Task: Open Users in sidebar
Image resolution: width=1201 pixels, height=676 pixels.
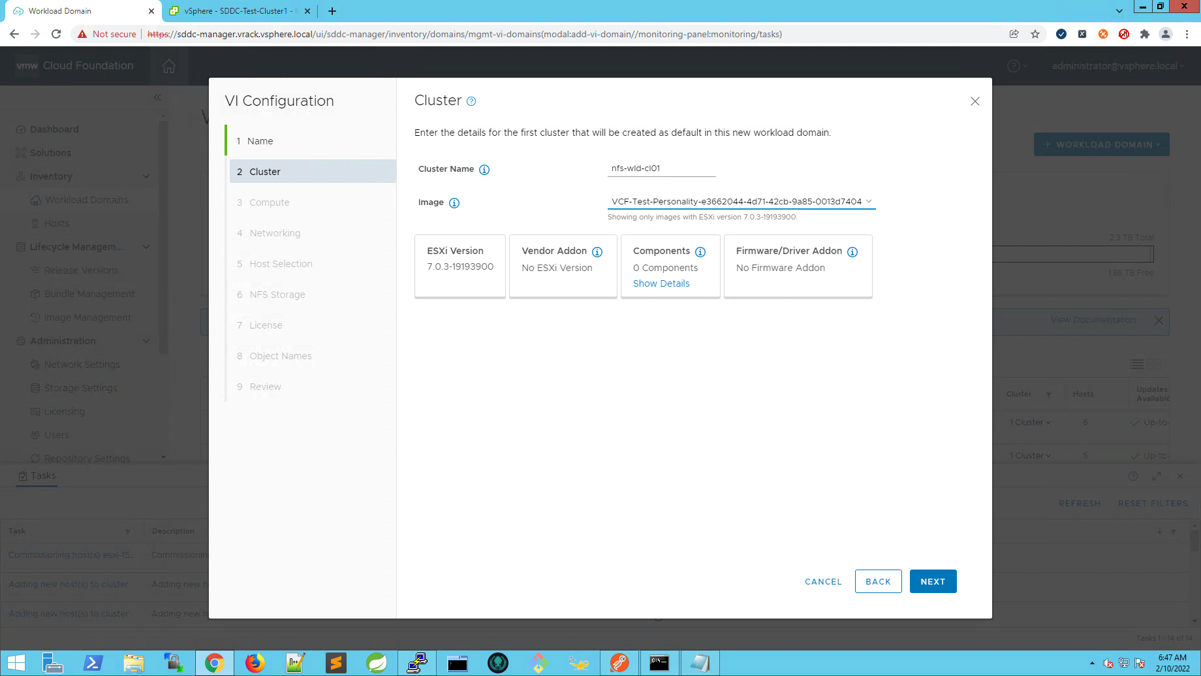Action: [56, 435]
